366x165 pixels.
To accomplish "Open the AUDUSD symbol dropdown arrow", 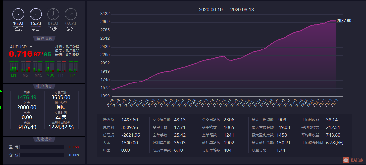I will coord(31,47).
